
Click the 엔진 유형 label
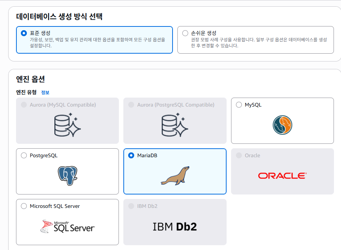pos(26,92)
